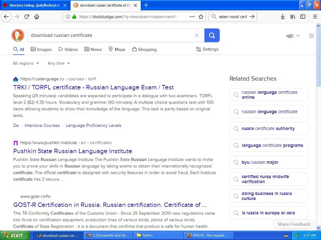The width and height of the screenshot is (321, 240).
Task: Open page actions three-dot menu
Action: 192,17
